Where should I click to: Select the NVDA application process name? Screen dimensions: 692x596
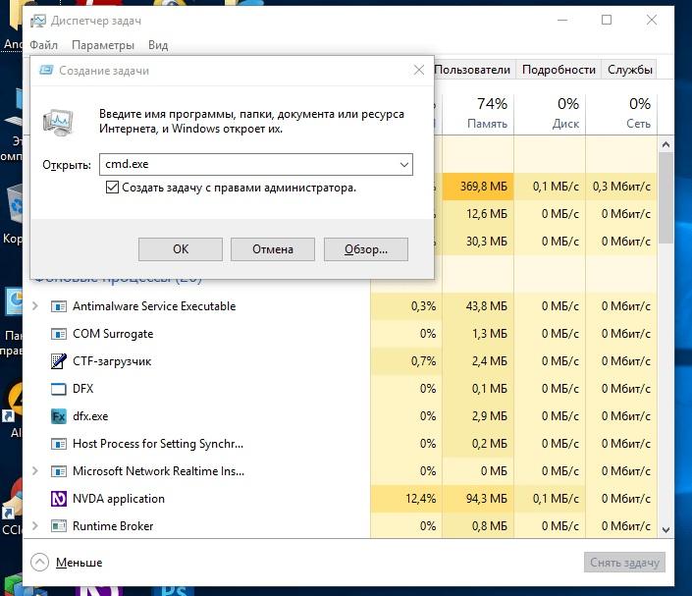[x=119, y=499]
